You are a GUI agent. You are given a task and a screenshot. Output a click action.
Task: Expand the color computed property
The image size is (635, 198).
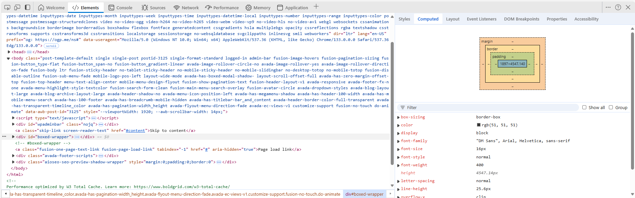(399, 125)
